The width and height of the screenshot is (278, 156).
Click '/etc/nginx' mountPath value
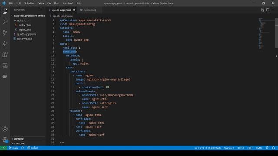[108, 103]
